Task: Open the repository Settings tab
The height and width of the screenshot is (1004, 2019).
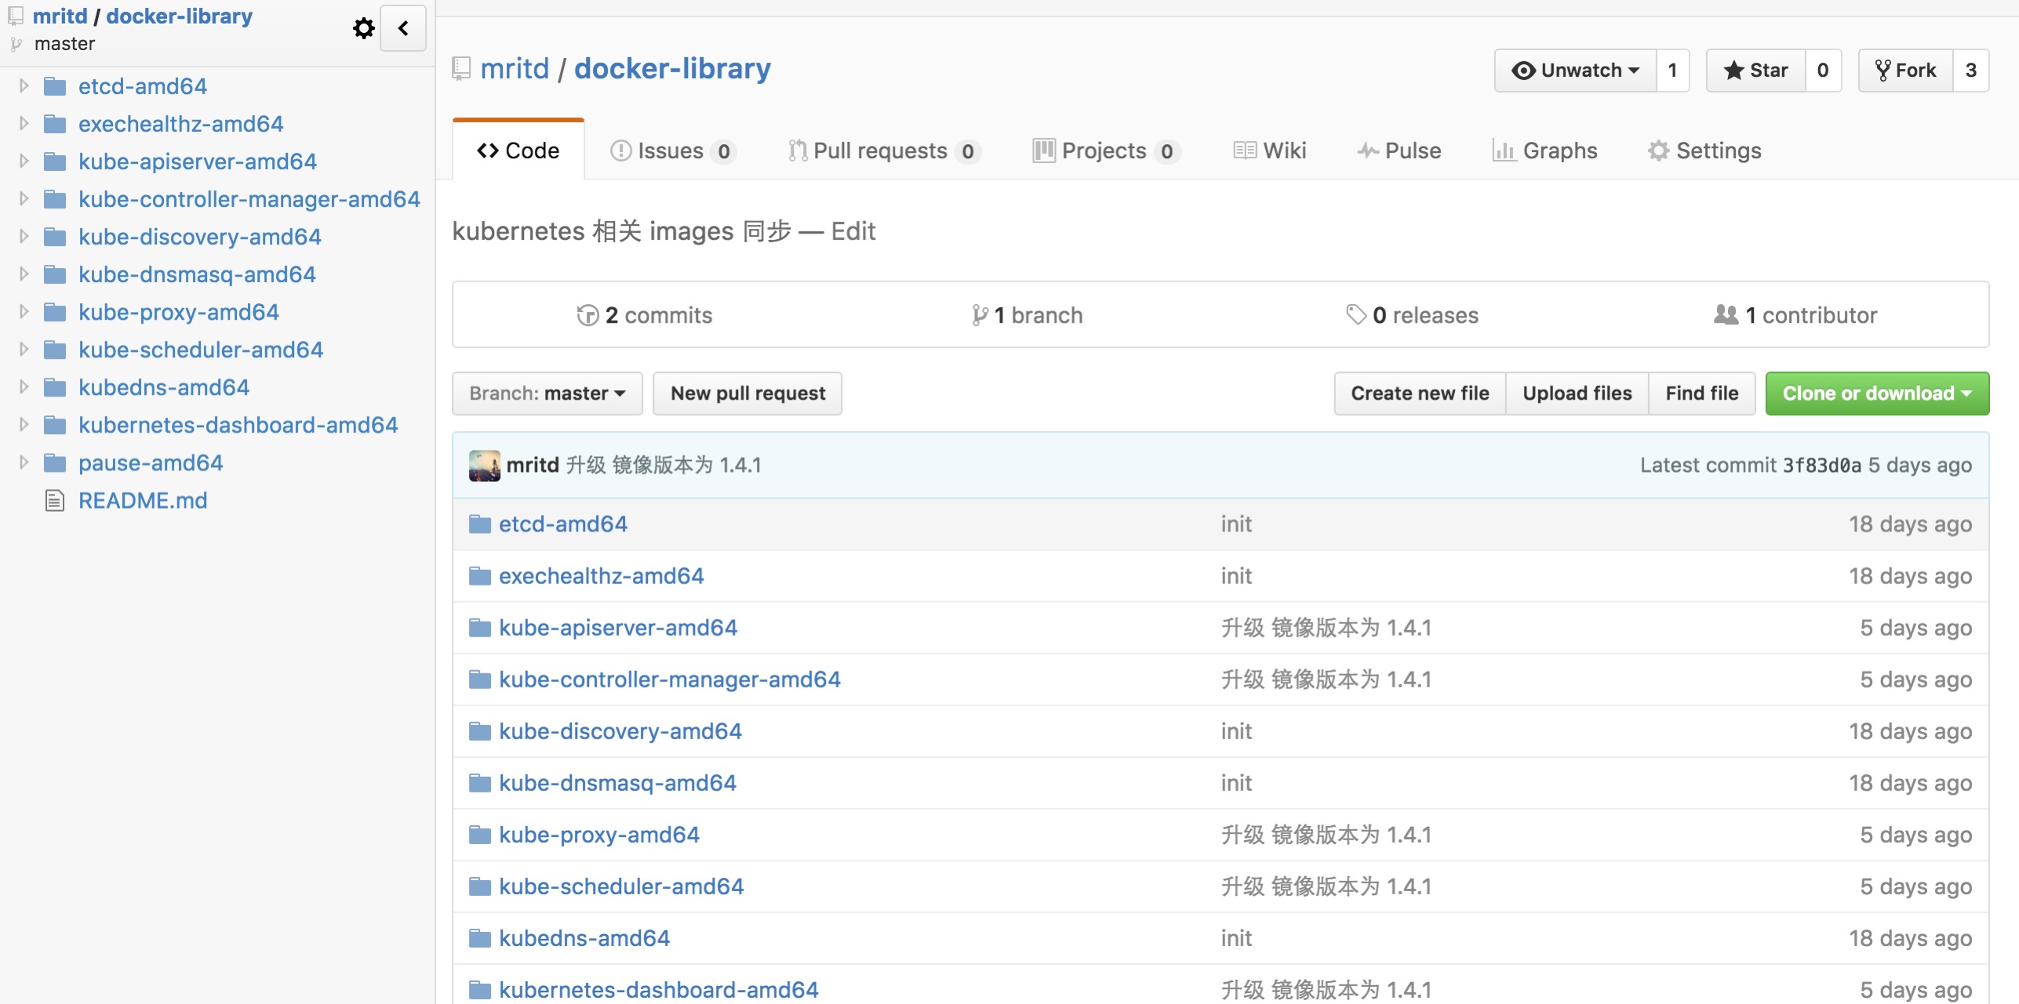Action: 1704,150
